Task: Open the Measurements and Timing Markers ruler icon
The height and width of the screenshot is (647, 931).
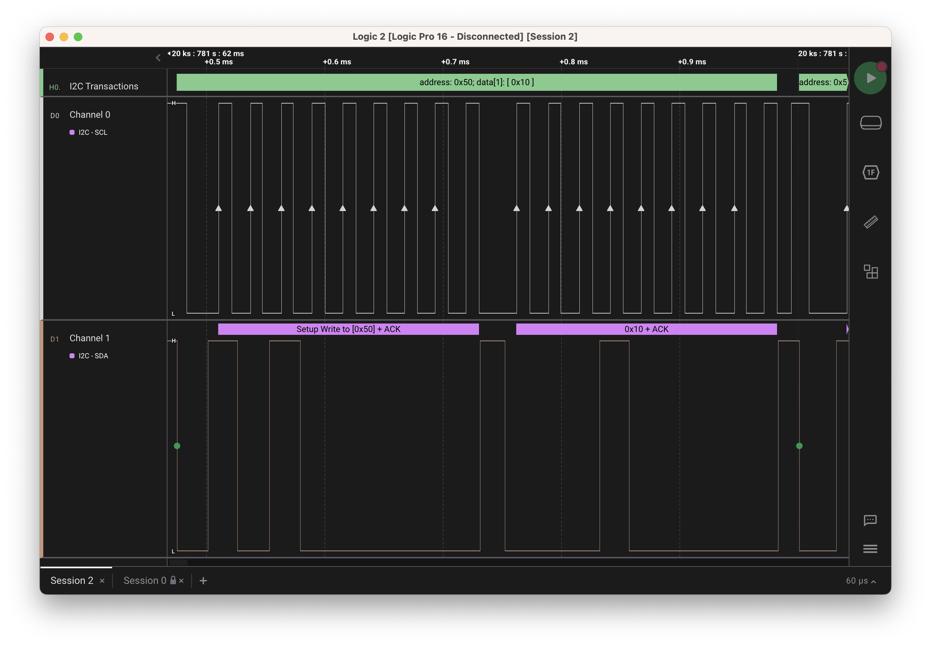Action: (x=871, y=222)
